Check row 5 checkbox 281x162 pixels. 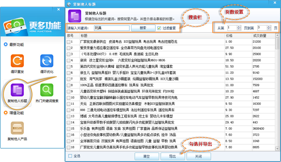[68, 67]
